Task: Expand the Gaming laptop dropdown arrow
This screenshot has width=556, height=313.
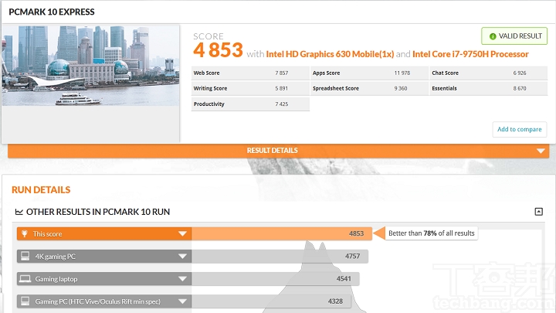Action: coord(182,279)
